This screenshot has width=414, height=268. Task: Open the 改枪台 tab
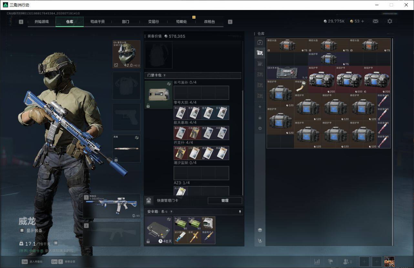click(209, 22)
